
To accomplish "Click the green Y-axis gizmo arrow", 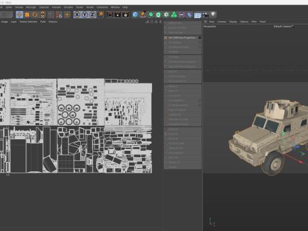I will click(x=284, y=133).
